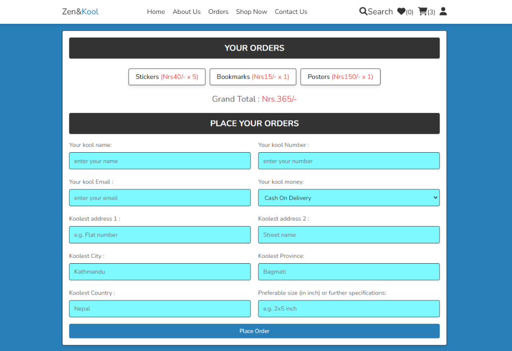Image resolution: width=512 pixels, height=351 pixels.
Task: Click the preferable size specifications field
Action: 349,309
